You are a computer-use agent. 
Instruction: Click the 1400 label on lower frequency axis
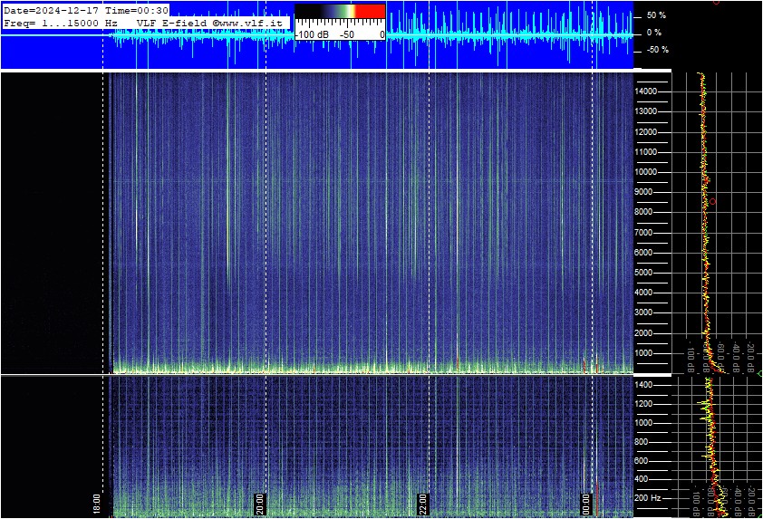point(643,385)
